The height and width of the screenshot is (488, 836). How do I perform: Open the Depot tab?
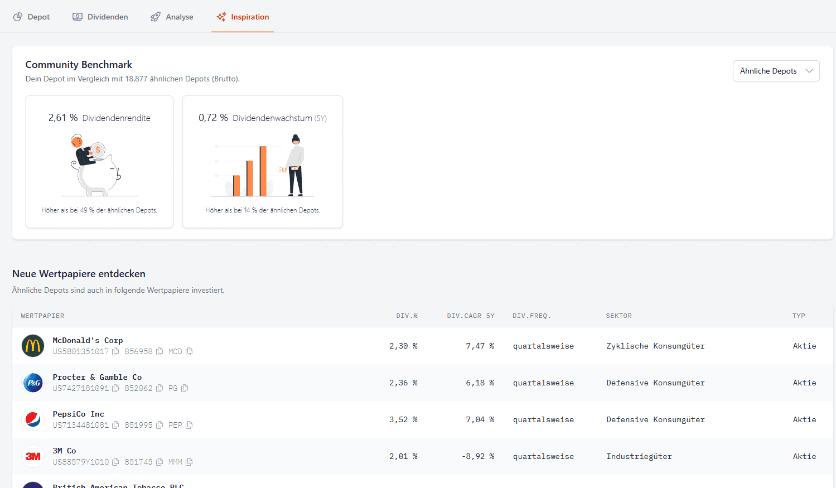point(32,17)
